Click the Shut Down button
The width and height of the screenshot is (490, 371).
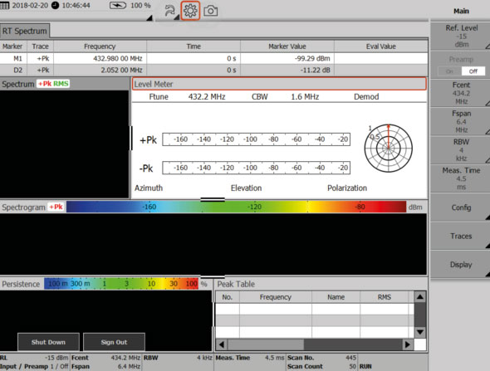click(48, 342)
